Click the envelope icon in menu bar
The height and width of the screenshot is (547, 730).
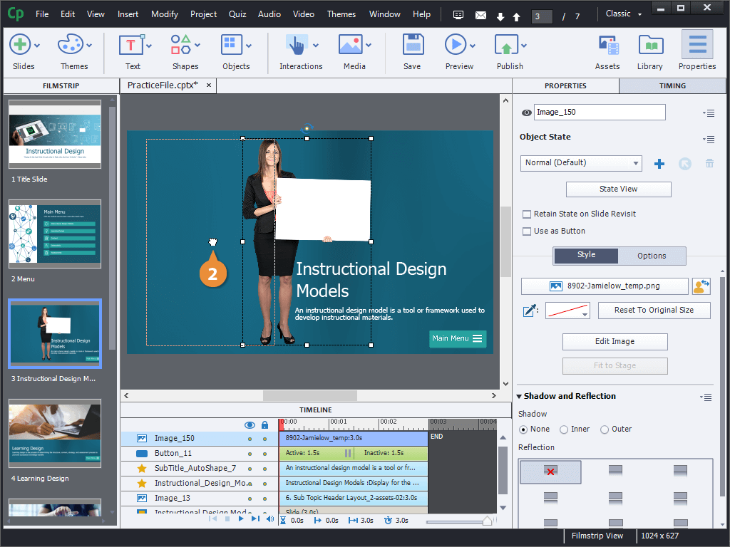pos(480,16)
